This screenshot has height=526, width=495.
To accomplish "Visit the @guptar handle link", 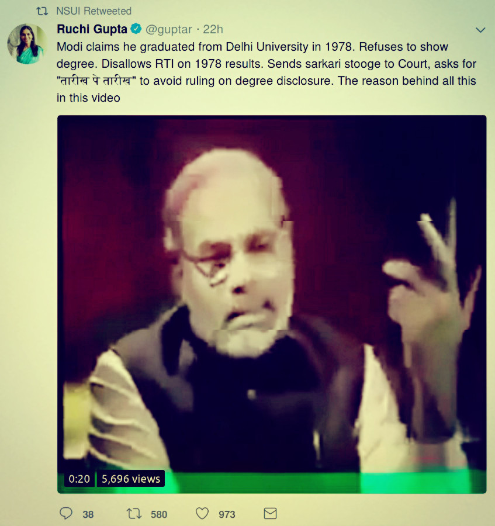I will pyautogui.click(x=169, y=30).
